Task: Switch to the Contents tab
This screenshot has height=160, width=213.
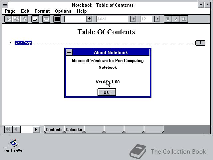Action: coord(54,130)
